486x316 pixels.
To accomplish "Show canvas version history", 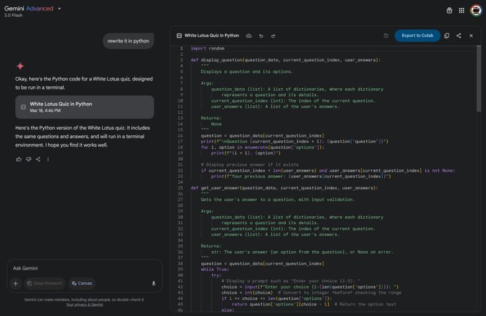I will pos(386,36).
